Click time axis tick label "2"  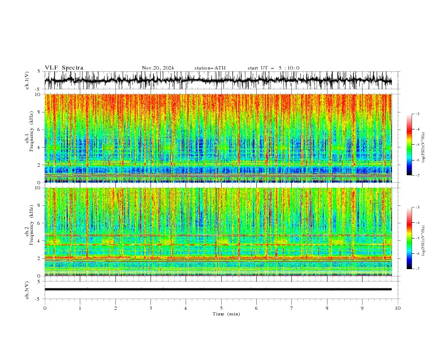[x=115, y=308]
